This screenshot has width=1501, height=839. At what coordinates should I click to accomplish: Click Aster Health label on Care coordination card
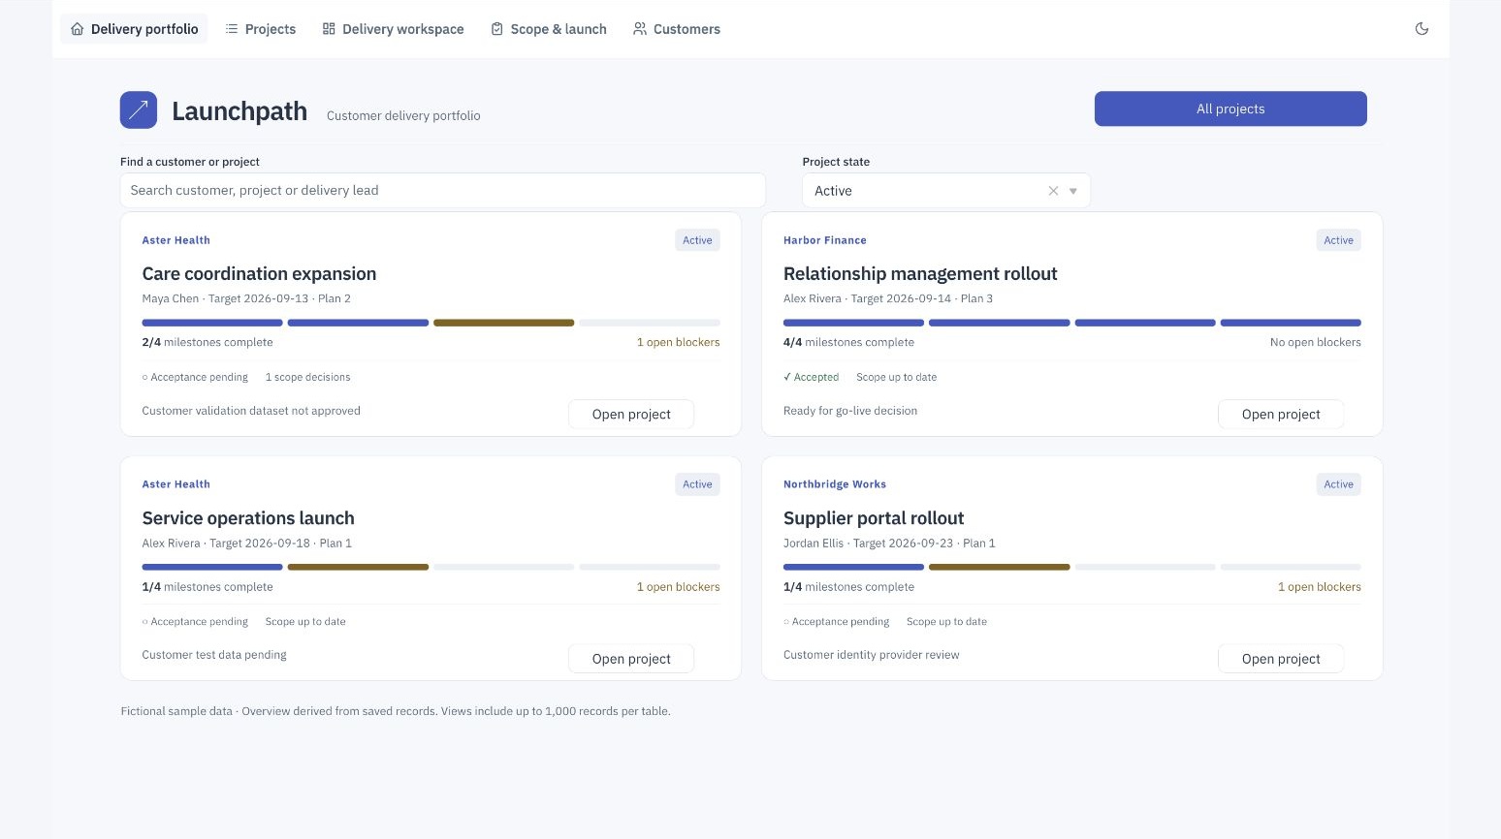tap(176, 240)
